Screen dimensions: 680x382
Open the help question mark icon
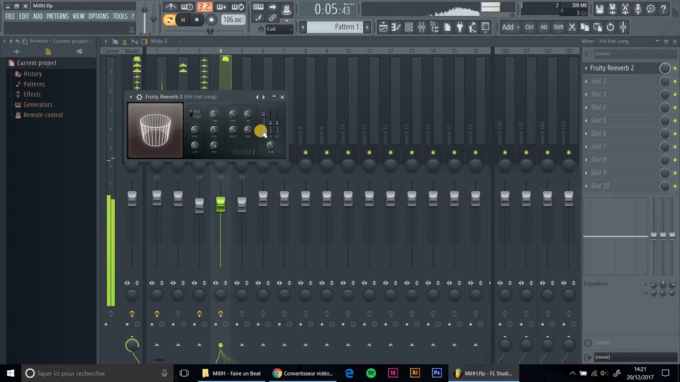[664, 10]
